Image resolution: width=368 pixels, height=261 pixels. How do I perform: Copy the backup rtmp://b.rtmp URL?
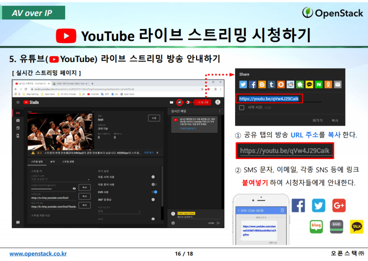click(84, 205)
